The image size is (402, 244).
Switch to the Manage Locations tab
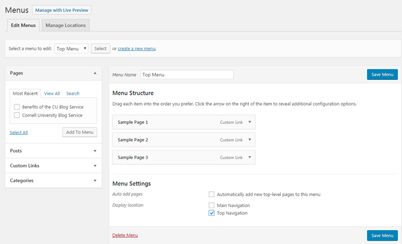point(65,25)
